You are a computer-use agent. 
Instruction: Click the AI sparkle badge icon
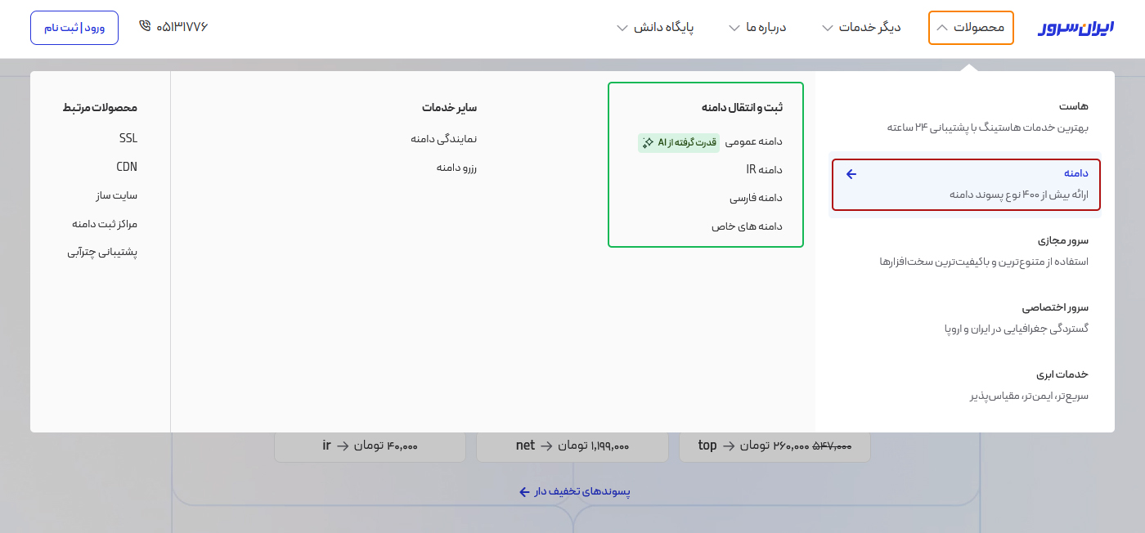(x=648, y=142)
